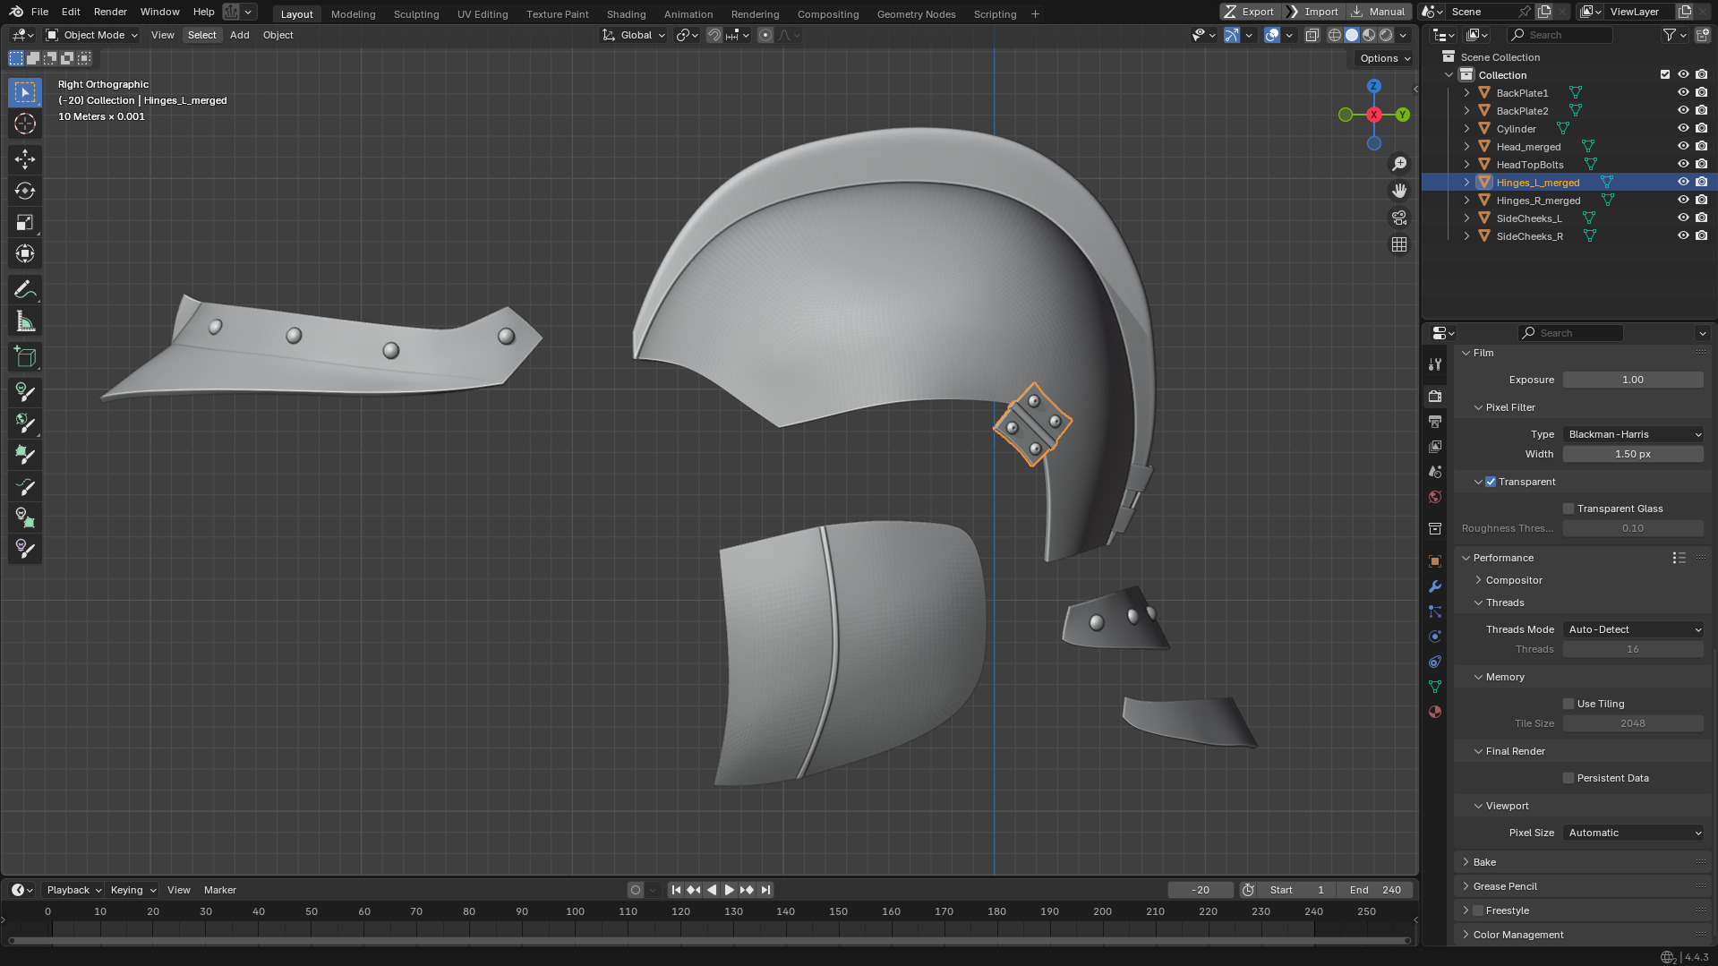
Task: Enable Transparent Glass checkbox
Action: 1568,509
